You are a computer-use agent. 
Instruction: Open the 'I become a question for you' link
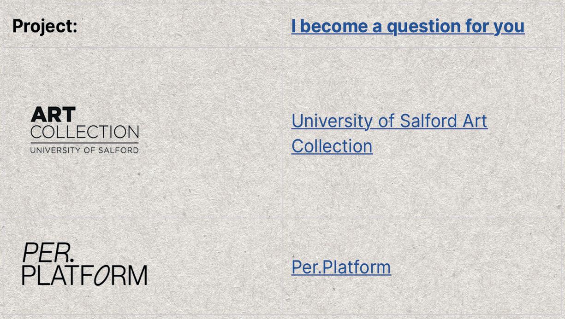(408, 26)
